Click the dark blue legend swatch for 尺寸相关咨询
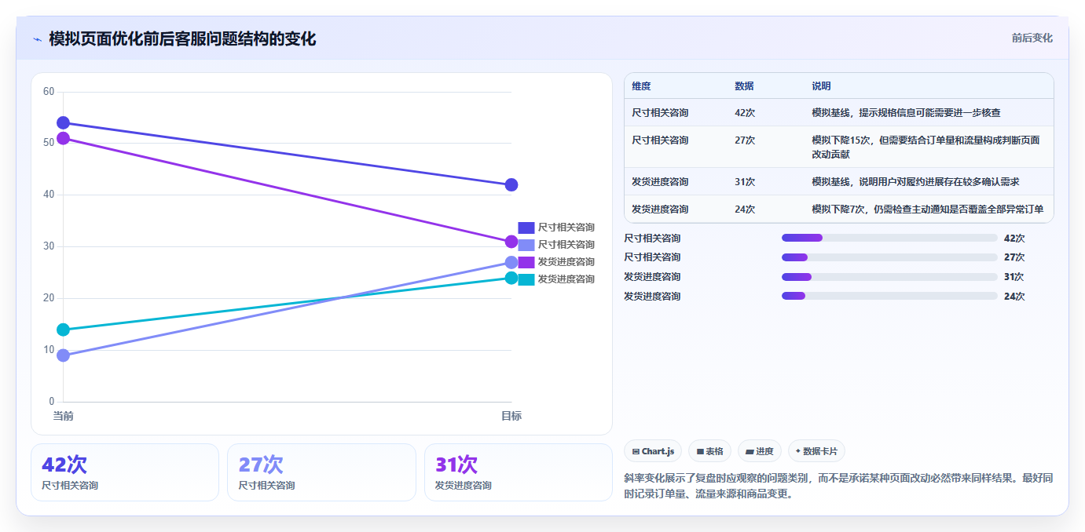Screen dimensions: 1085x532 pyautogui.click(x=526, y=228)
